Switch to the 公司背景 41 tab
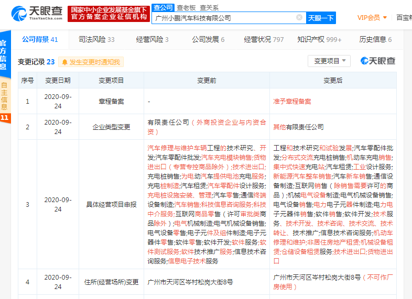This screenshot has width=412, height=299. coord(40,39)
